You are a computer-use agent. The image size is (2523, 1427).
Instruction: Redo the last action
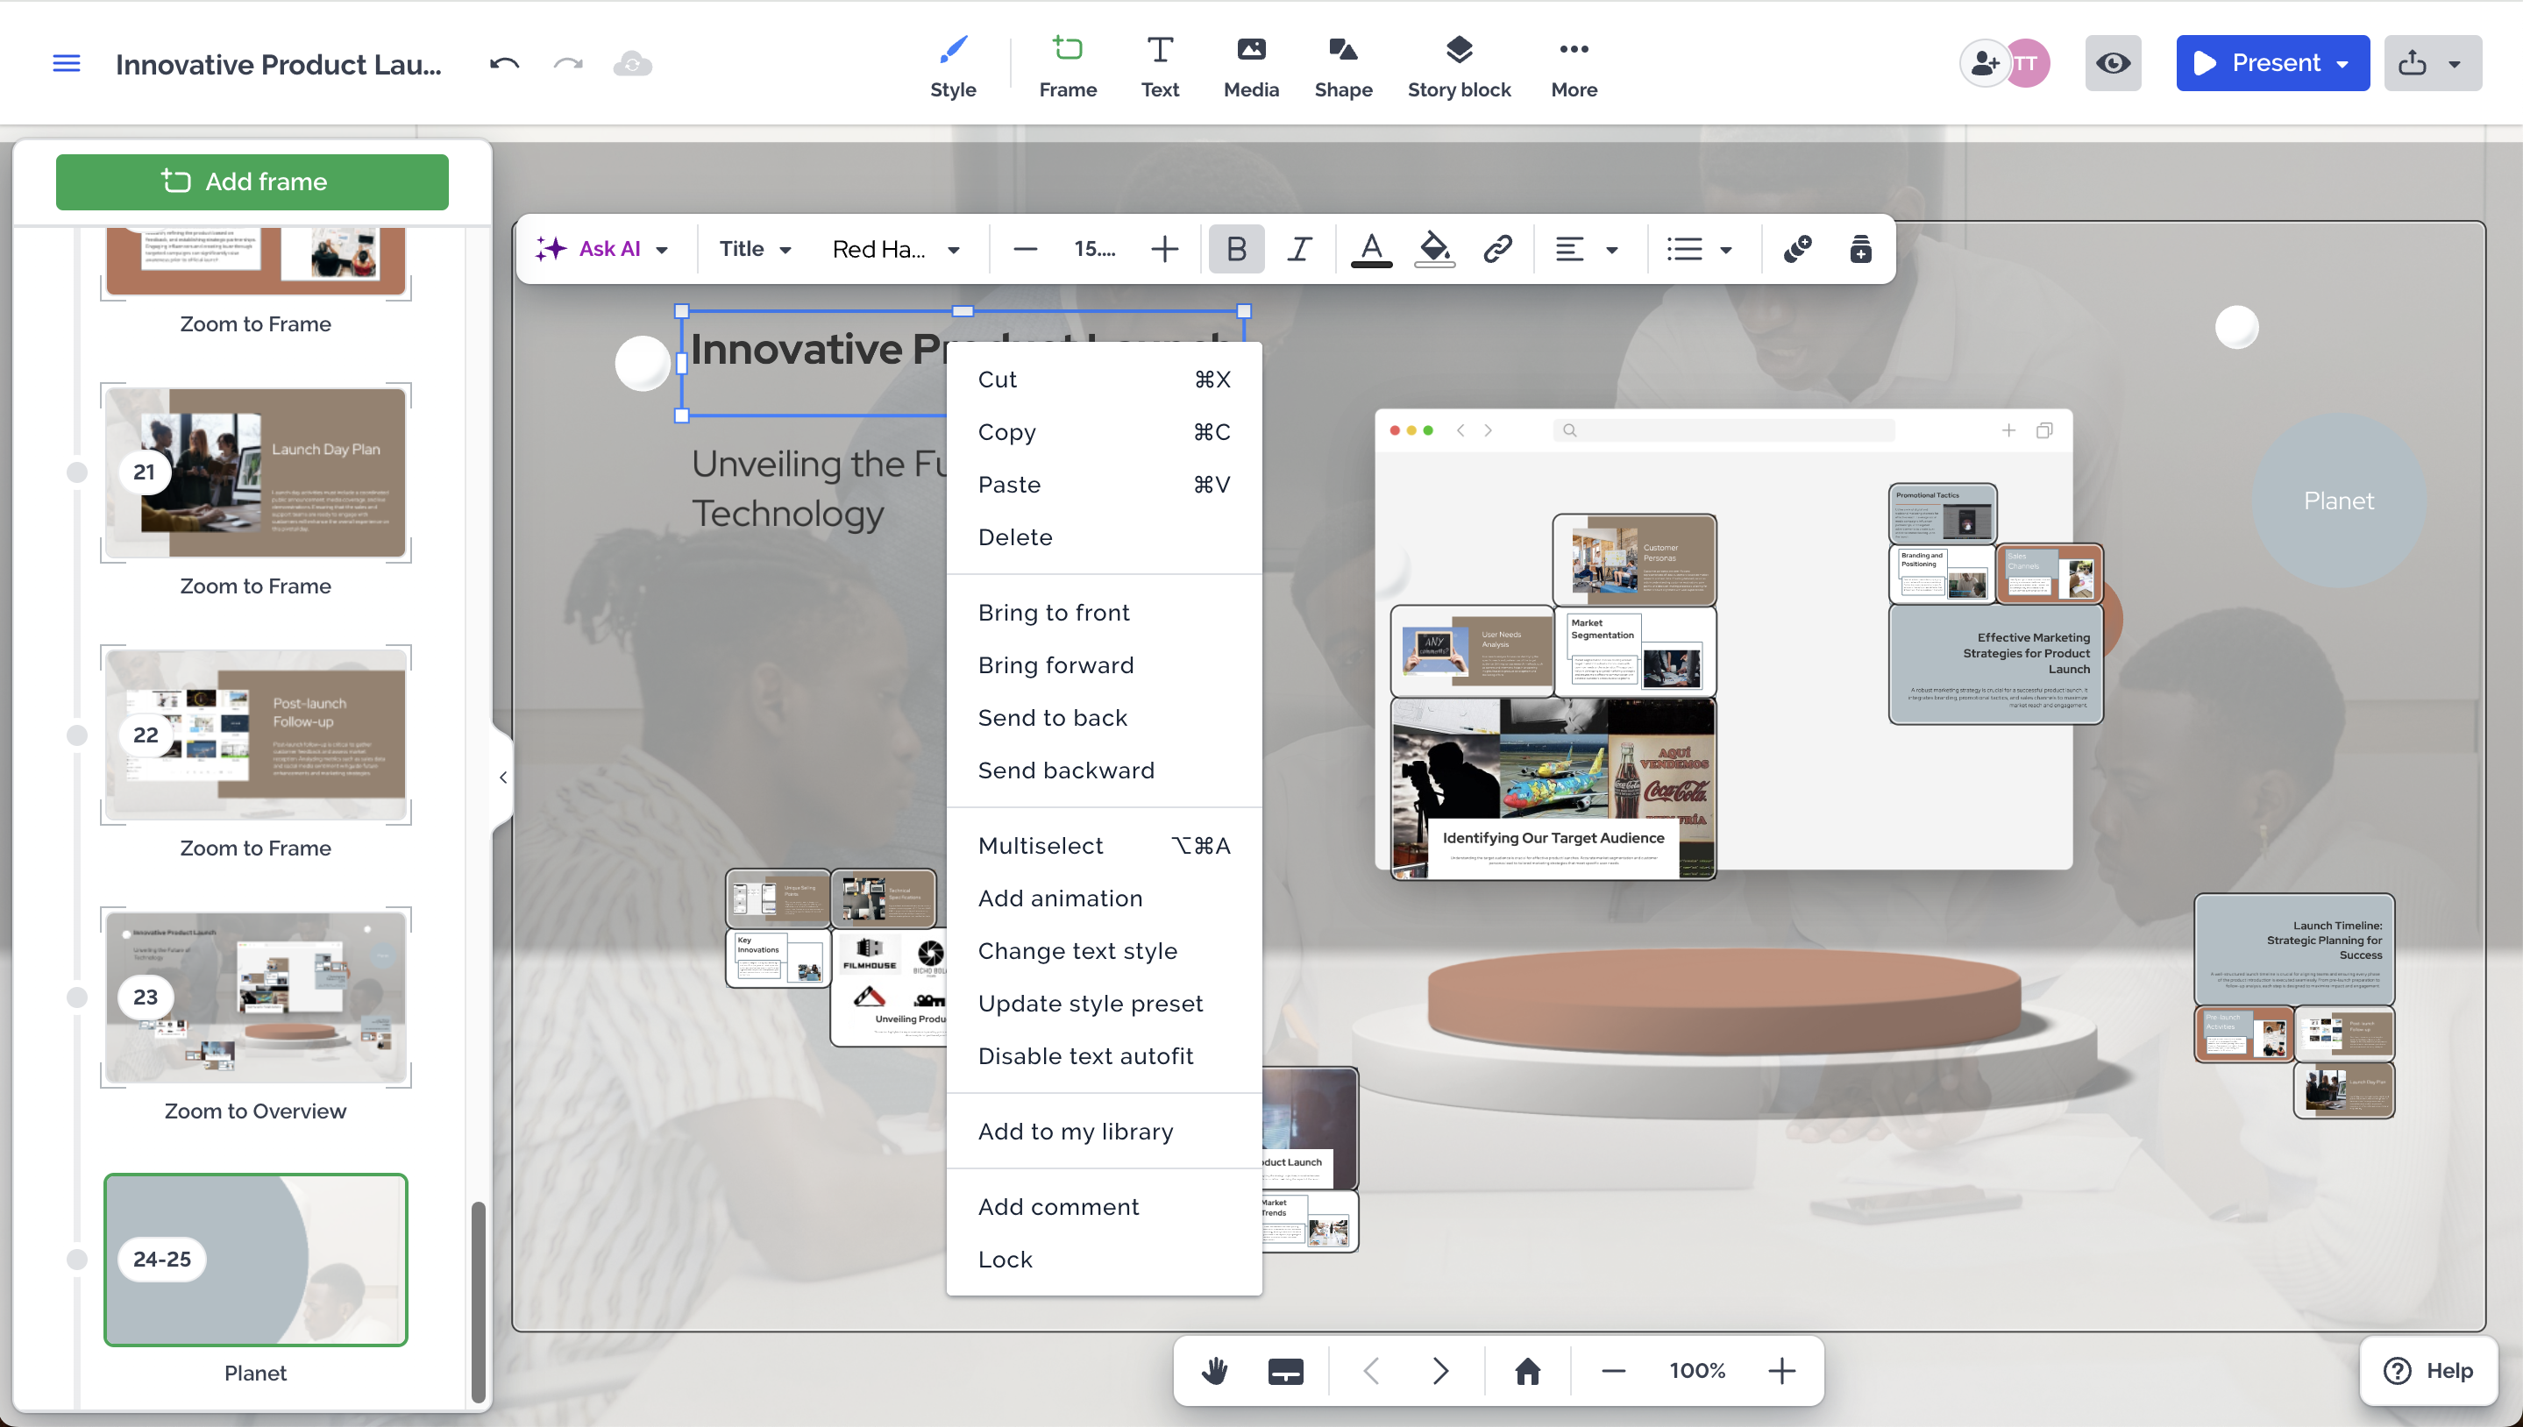(x=567, y=64)
